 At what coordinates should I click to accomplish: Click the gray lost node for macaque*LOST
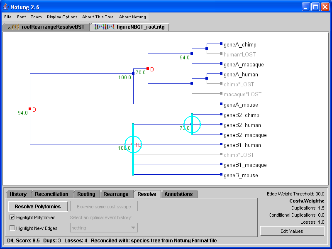[221, 94]
